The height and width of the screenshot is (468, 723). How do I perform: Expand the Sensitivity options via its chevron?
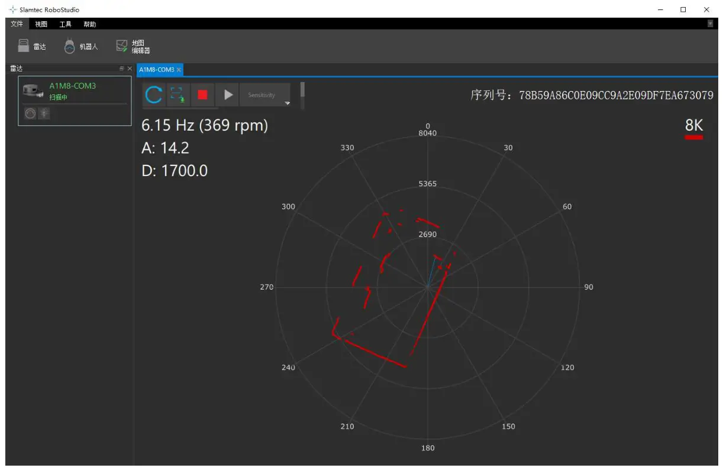[x=288, y=102]
